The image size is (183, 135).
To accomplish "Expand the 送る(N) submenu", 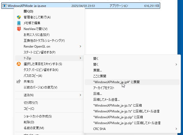I will coord(80,95).
